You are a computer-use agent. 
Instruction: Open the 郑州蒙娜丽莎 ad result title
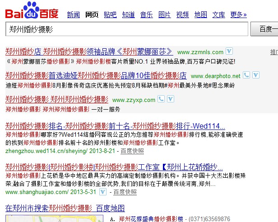[89, 51]
